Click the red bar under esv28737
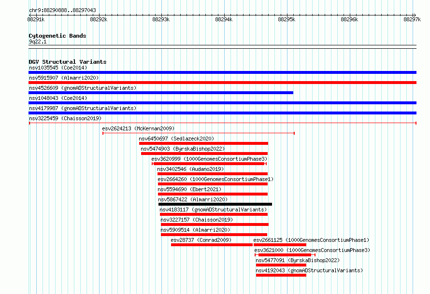Viewport: 430px width, 294px height. [x=212, y=245]
